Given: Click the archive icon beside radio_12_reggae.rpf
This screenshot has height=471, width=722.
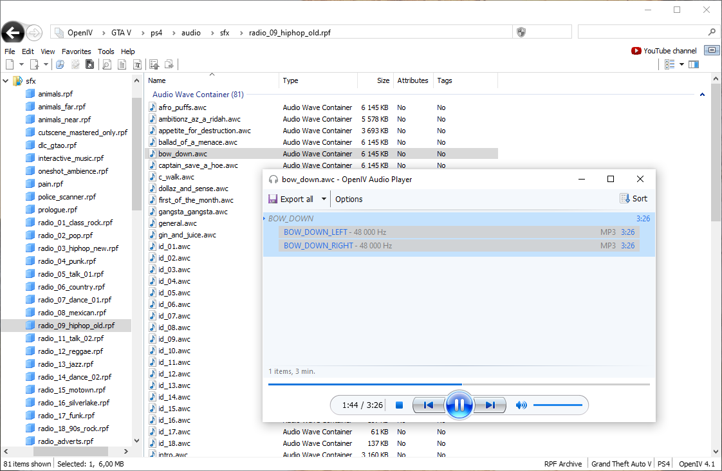Looking at the screenshot, I should click(x=30, y=351).
